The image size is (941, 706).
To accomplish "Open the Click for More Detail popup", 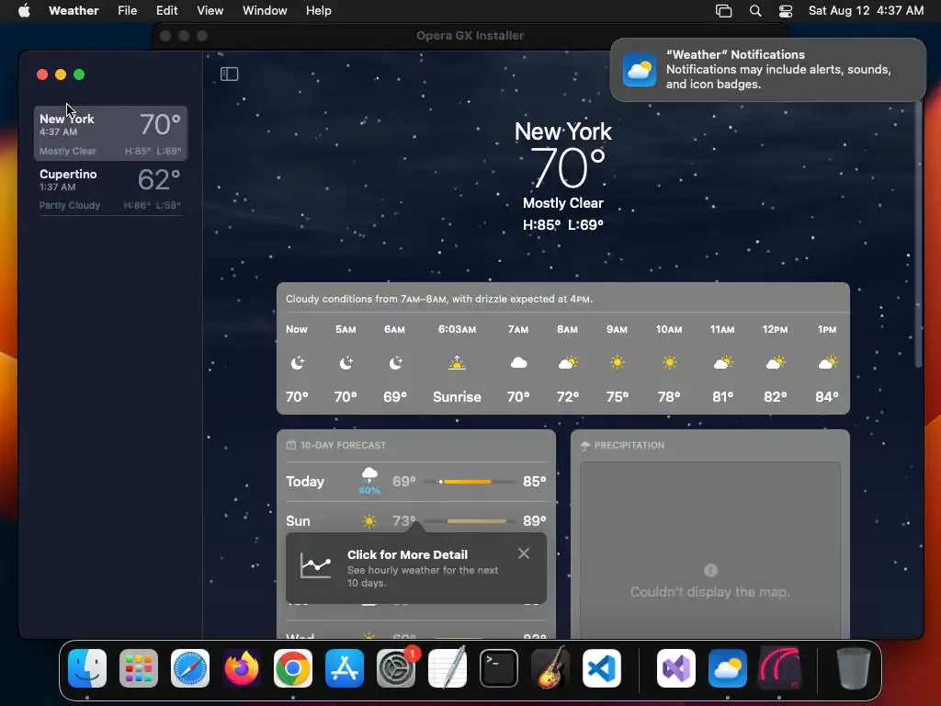I will coord(416,568).
